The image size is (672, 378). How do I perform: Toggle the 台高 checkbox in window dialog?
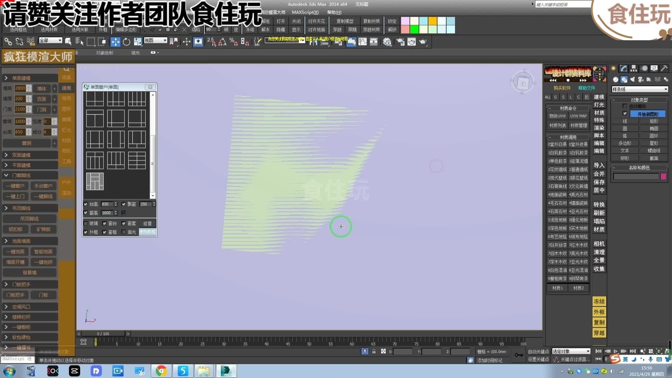[86, 204]
